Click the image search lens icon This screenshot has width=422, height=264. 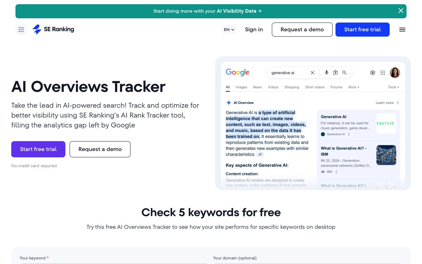335,73
